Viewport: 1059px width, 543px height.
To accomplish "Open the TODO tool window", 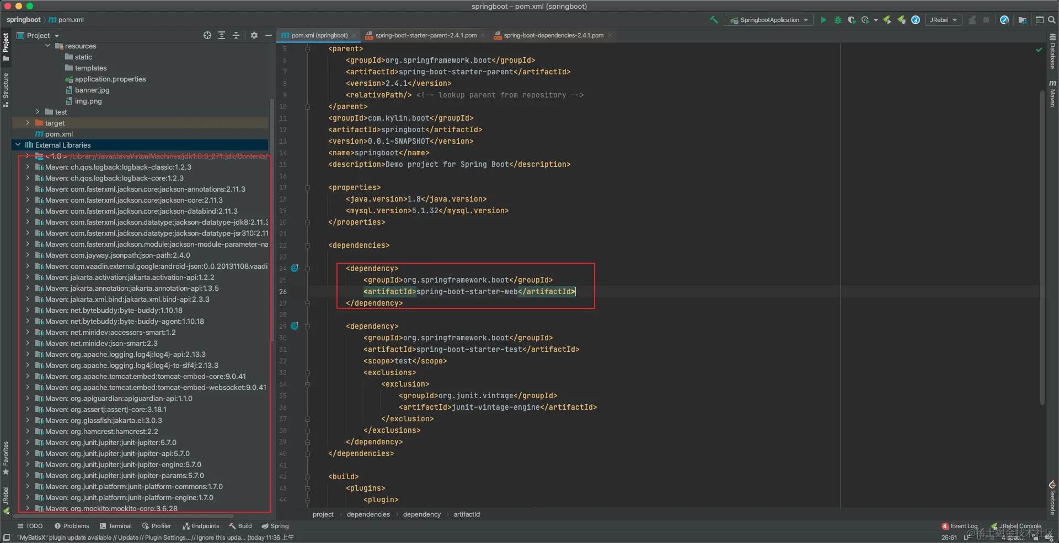I will point(30,526).
